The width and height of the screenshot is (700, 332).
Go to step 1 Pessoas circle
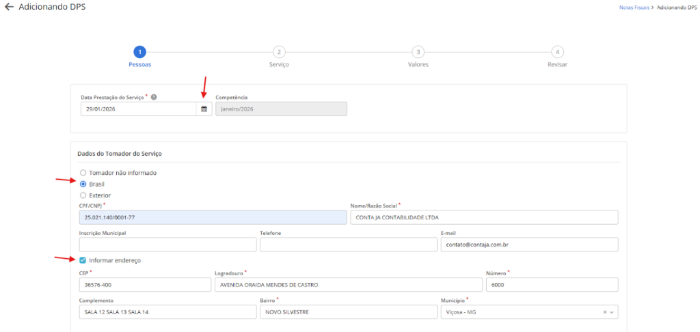tap(139, 52)
